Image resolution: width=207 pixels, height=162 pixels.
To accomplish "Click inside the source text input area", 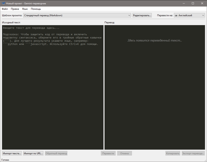I will pos(53,87).
